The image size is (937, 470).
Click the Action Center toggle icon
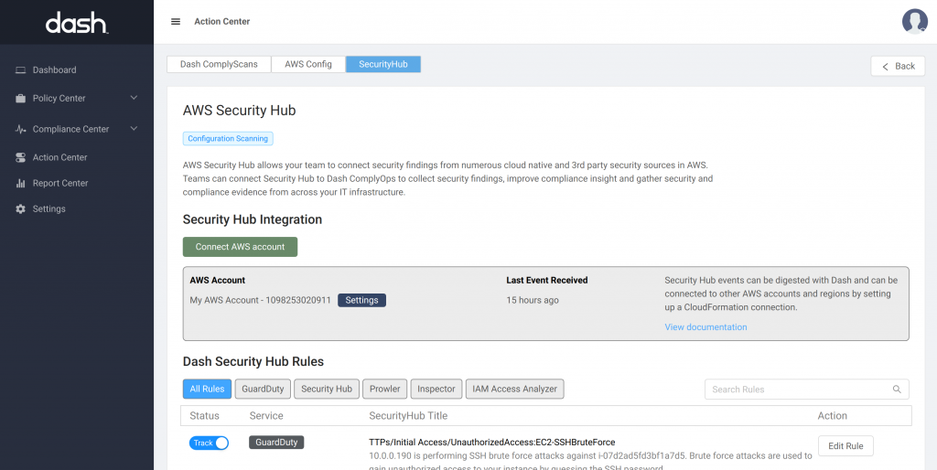[21, 157]
